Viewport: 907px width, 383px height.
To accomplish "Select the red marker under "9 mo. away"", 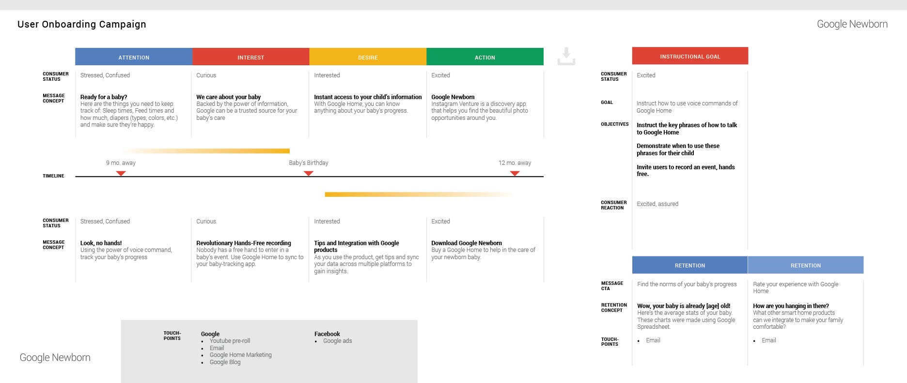I will pyautogui.click(x=121, y=173).
